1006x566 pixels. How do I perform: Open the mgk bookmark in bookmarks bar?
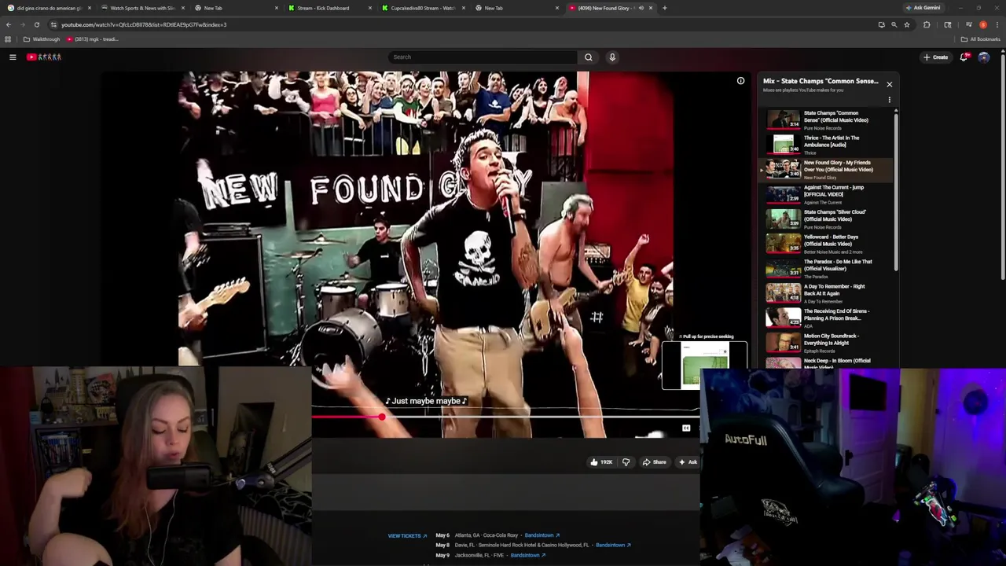click(x=93, y=39)
